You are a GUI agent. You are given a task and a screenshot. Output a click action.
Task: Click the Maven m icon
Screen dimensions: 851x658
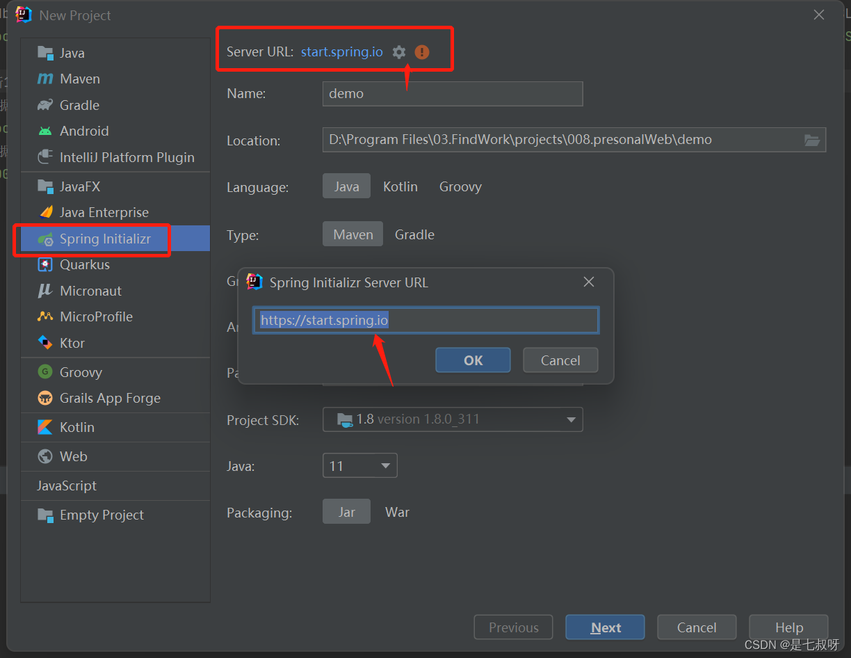(45, 79)
